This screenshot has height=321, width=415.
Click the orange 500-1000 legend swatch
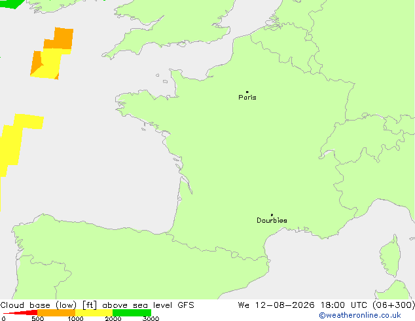[x=56, y=312]
